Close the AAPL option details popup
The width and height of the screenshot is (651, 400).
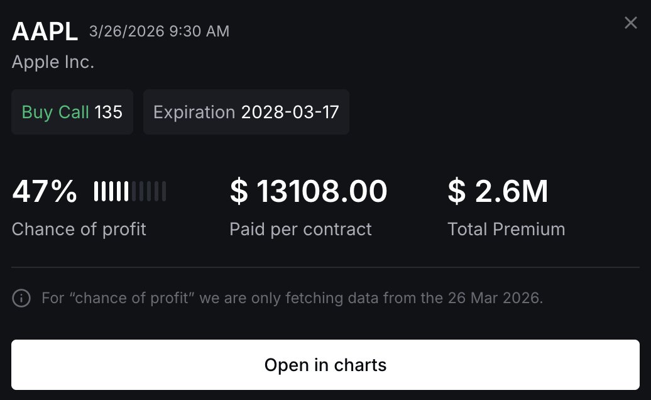631,23
